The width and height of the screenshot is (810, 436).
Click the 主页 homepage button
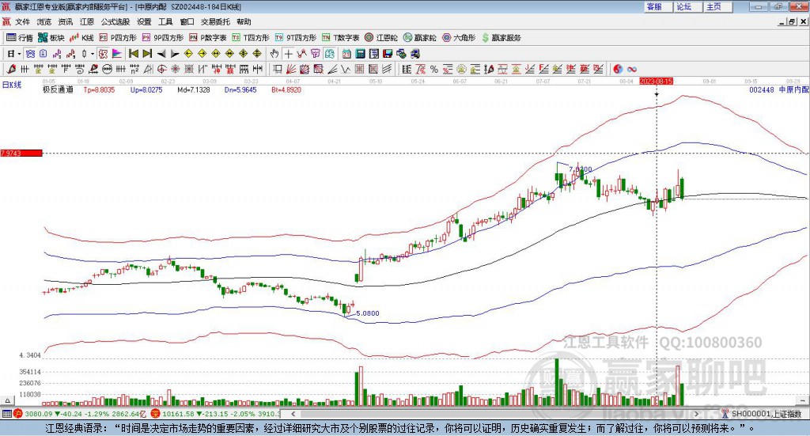click(717, 6)
